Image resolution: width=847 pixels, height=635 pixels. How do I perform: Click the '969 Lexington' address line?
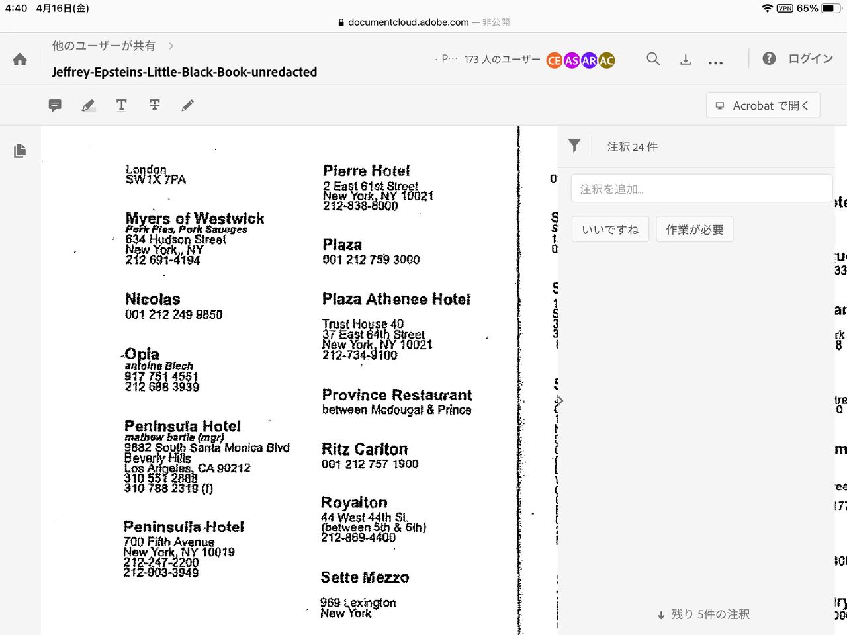(x=358, y=603)
